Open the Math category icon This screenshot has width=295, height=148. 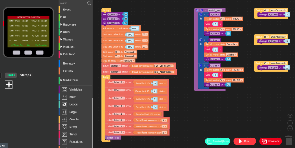tap(64, 97)
